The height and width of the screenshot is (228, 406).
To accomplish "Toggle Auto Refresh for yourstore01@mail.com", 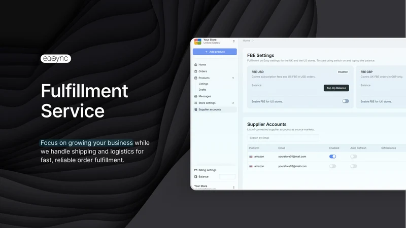I will point(354,157).
